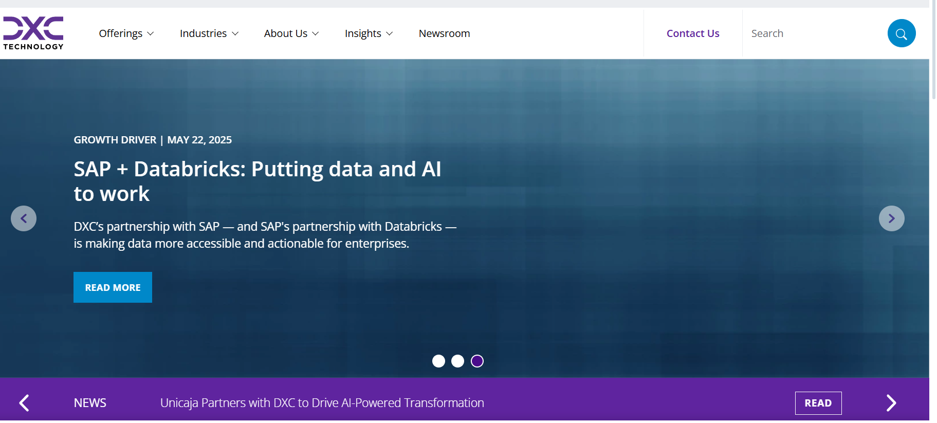Open the Contact Us link
Viewport: 937px width, 423px height.
click(x=693, y=33)
